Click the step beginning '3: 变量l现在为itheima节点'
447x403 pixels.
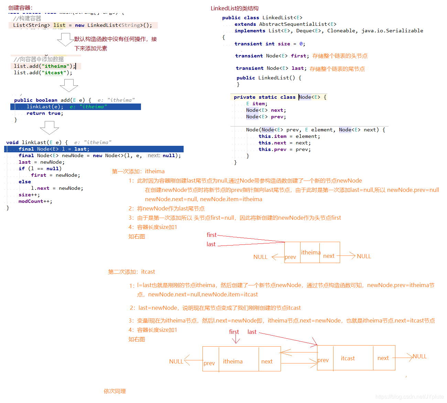(x=282, y=320)
